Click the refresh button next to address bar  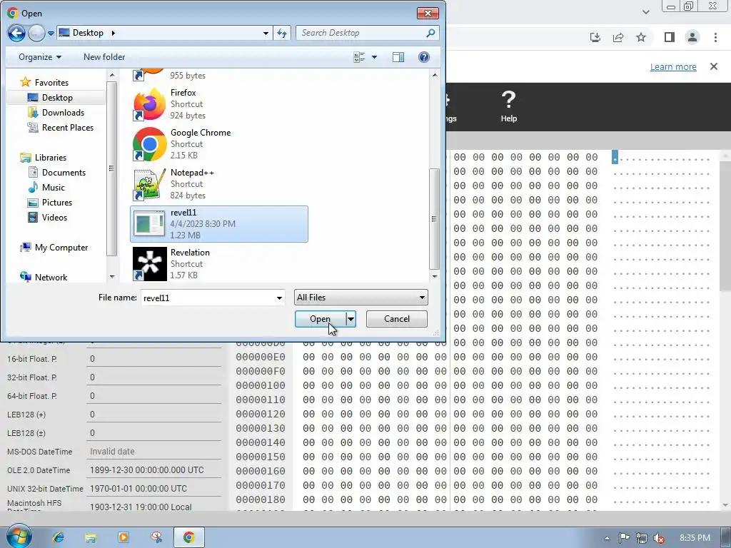(282, 33)
